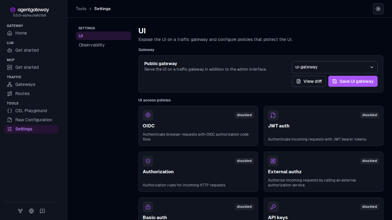Click the footer globe icon
Screen dimensions: 392x220
tap(31, 211)
